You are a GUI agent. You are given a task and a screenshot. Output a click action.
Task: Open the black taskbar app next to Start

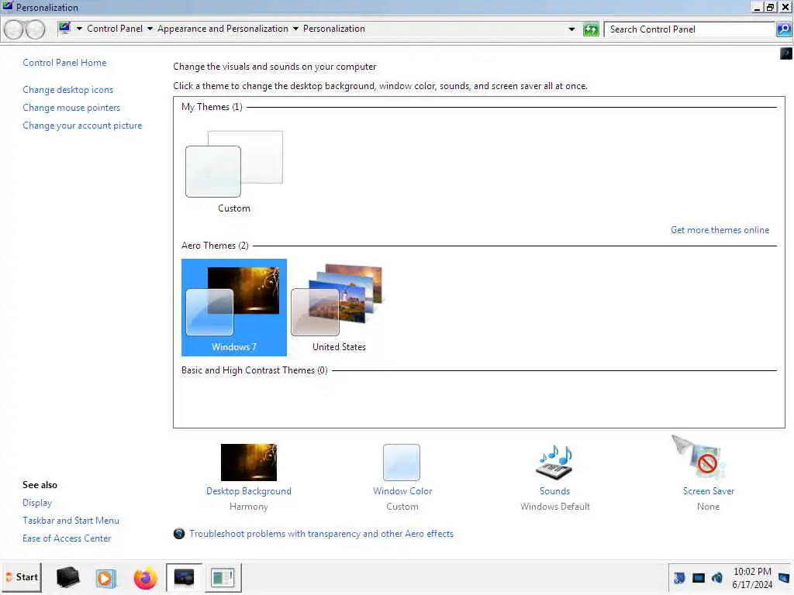click(x=68, y=577)
